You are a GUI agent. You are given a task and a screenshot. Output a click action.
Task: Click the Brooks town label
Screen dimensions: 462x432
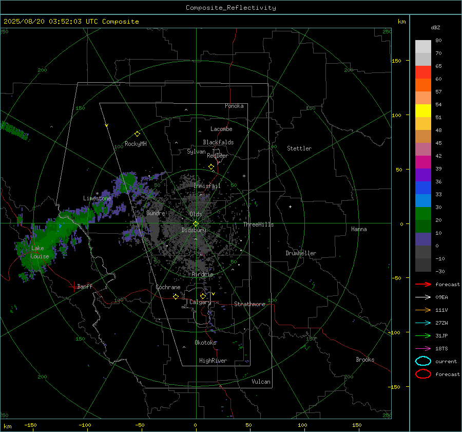pyautogui.click(x=365, y=360)
